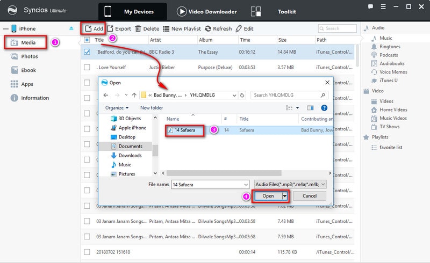Go up one folder level
This screenshot has width=430, height=263.
(134, 95)
